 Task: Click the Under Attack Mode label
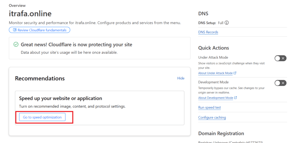(x=213, y=57)
